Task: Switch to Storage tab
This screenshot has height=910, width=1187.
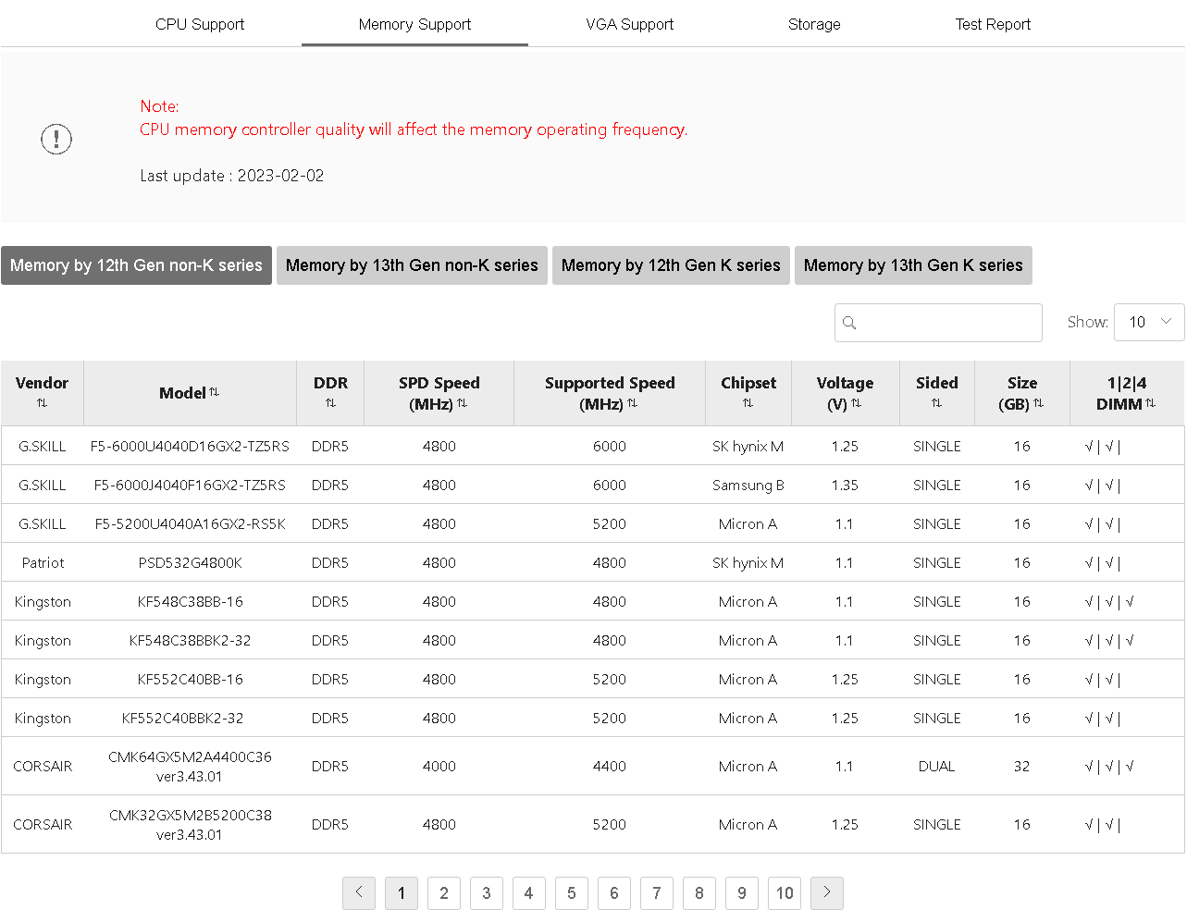Action: 814,24
